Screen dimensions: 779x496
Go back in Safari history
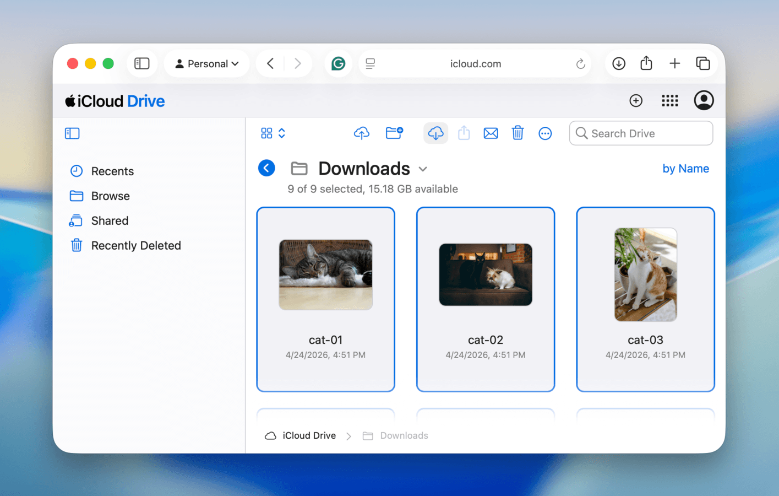[270, 63]
